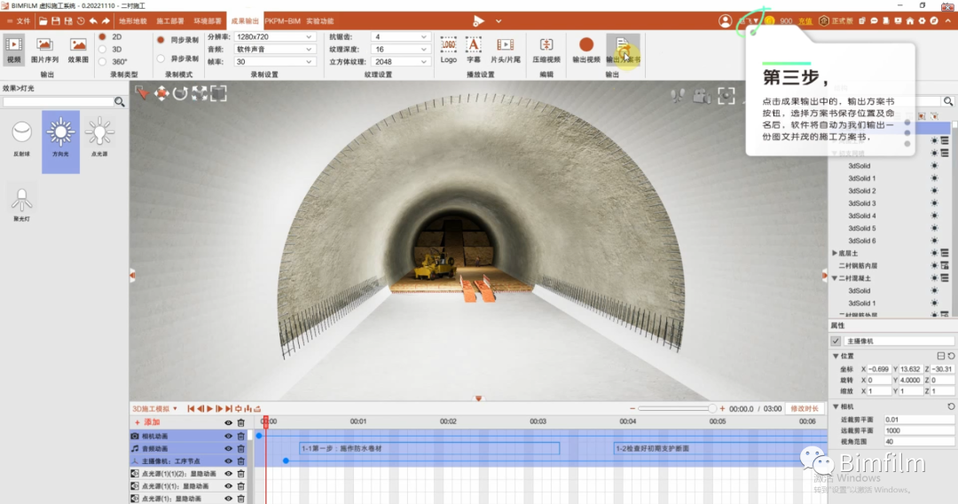
Task: Delete the 相机动画 track with trash icon
Action: point(240,437)
